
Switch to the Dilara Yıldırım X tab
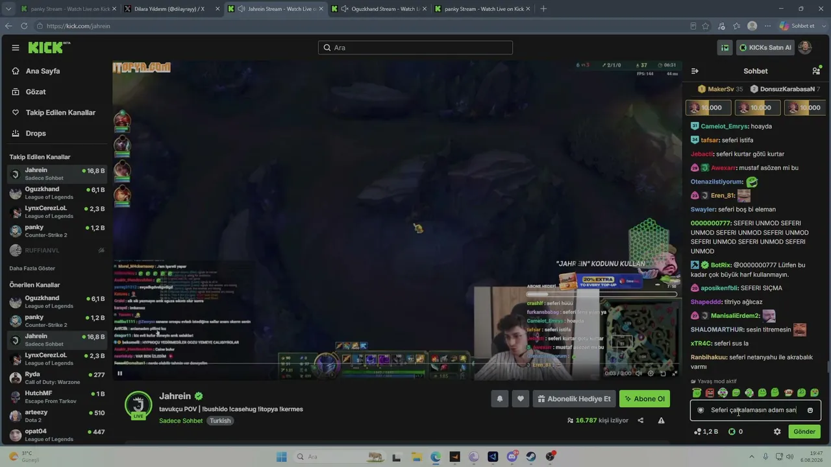[x=169, y=9]
